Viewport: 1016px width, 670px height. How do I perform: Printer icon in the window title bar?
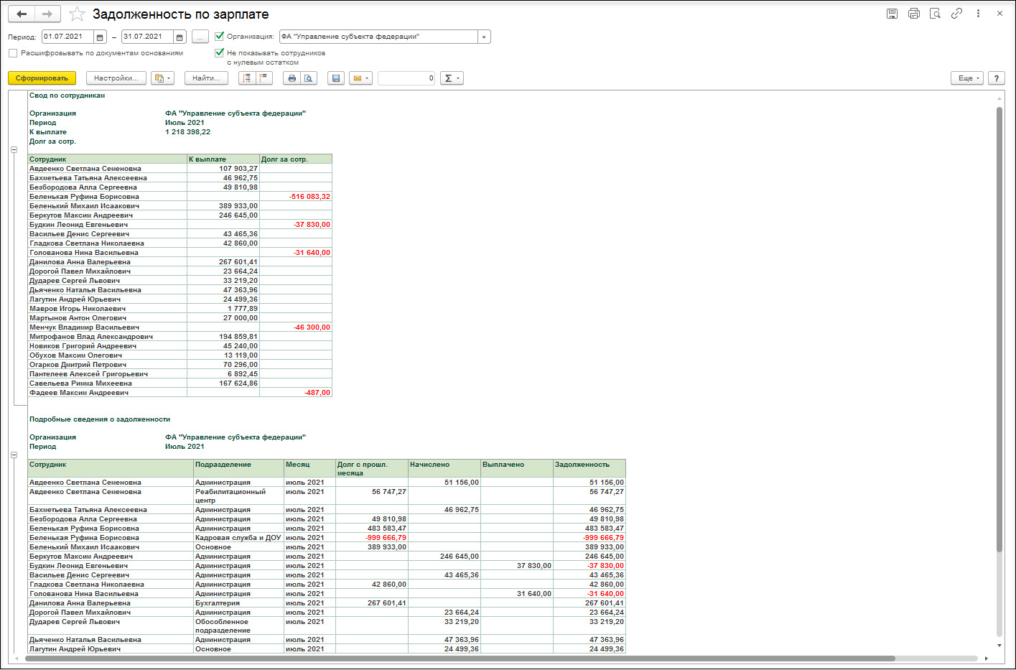click(x=913, y=14)
